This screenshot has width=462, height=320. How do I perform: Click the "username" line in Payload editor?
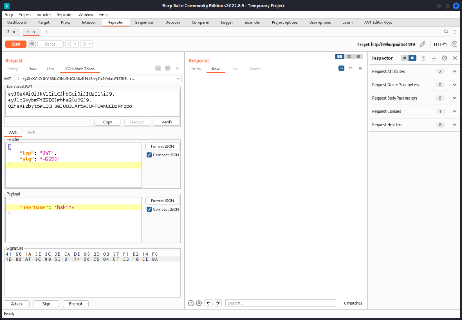(x=74, y=207)
